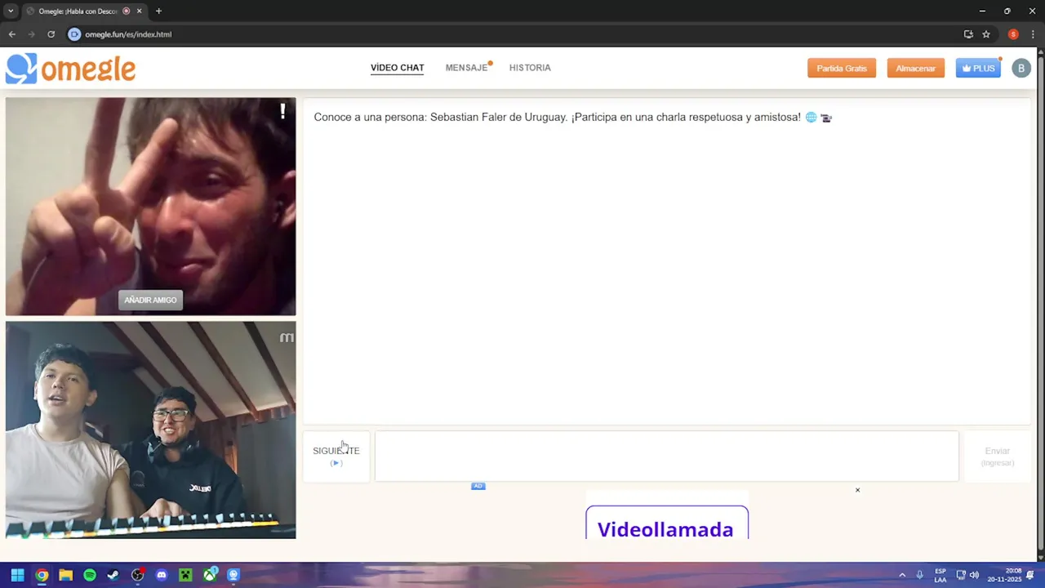Focus the chat message input field
This screenshot has height=588, width=1045.
point(666,456)
